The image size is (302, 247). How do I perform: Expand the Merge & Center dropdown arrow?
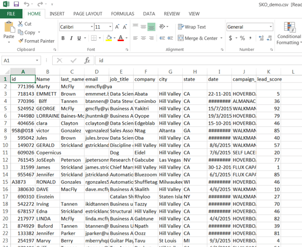(222, 38)
